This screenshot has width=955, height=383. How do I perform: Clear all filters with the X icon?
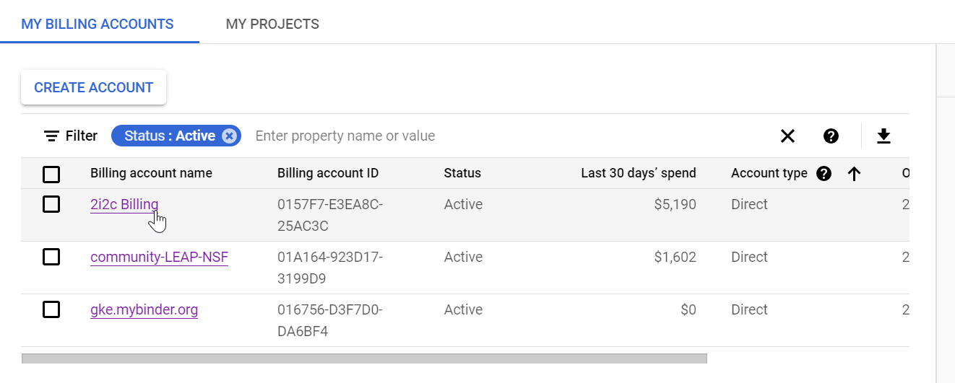pyautogui.click(x=787, y=136)
